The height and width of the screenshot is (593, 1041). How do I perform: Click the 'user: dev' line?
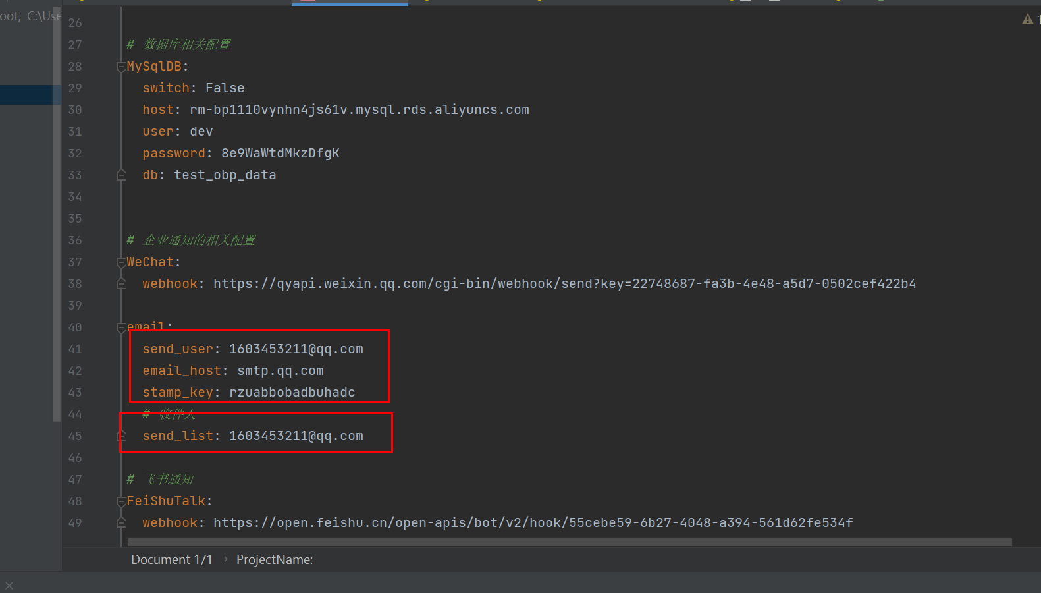(178, 132)
